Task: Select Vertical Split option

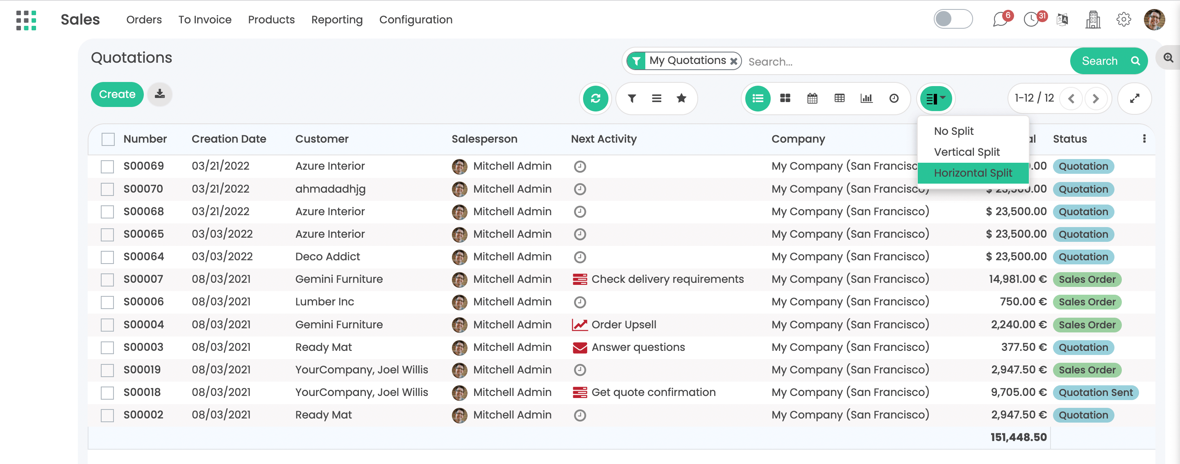Action: 967,152
